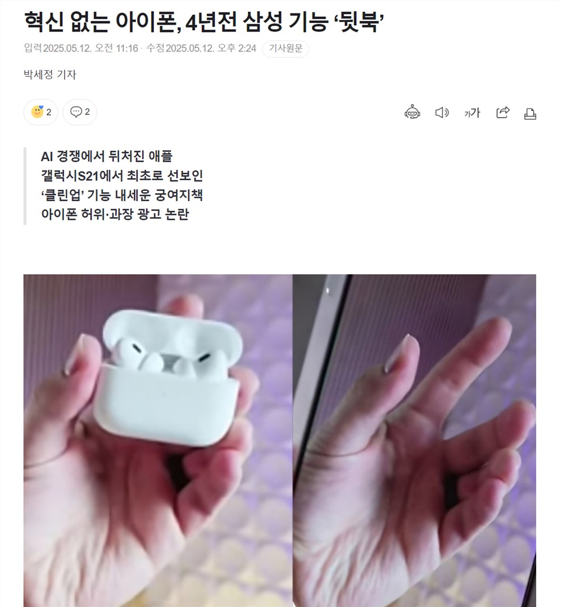Open comments via speech bubble button
The width and height of the screenshot is (562, 607).
coord(80,112)
